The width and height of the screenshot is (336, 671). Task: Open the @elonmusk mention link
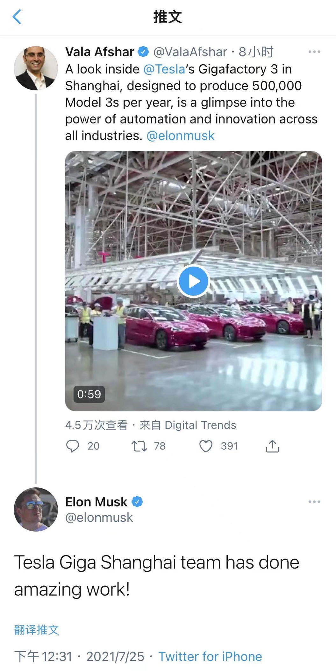point(180,136)
